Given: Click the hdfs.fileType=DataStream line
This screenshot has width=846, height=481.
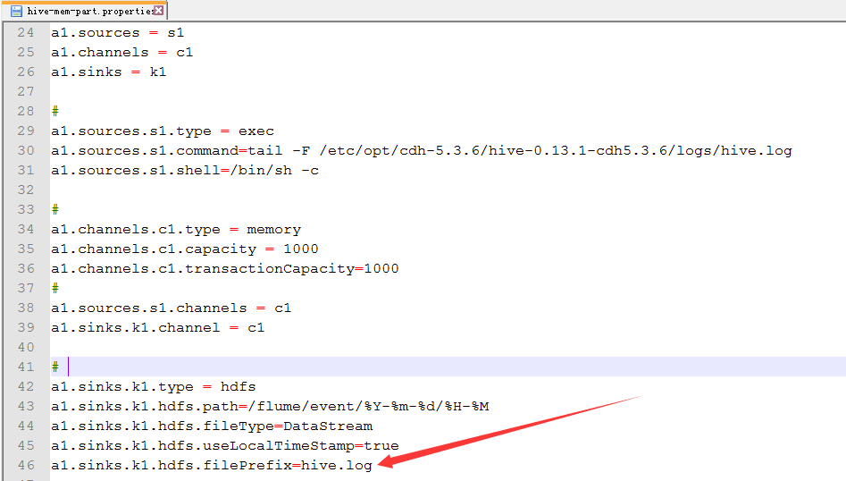Looking at the screenshot, I should (212, 426).
